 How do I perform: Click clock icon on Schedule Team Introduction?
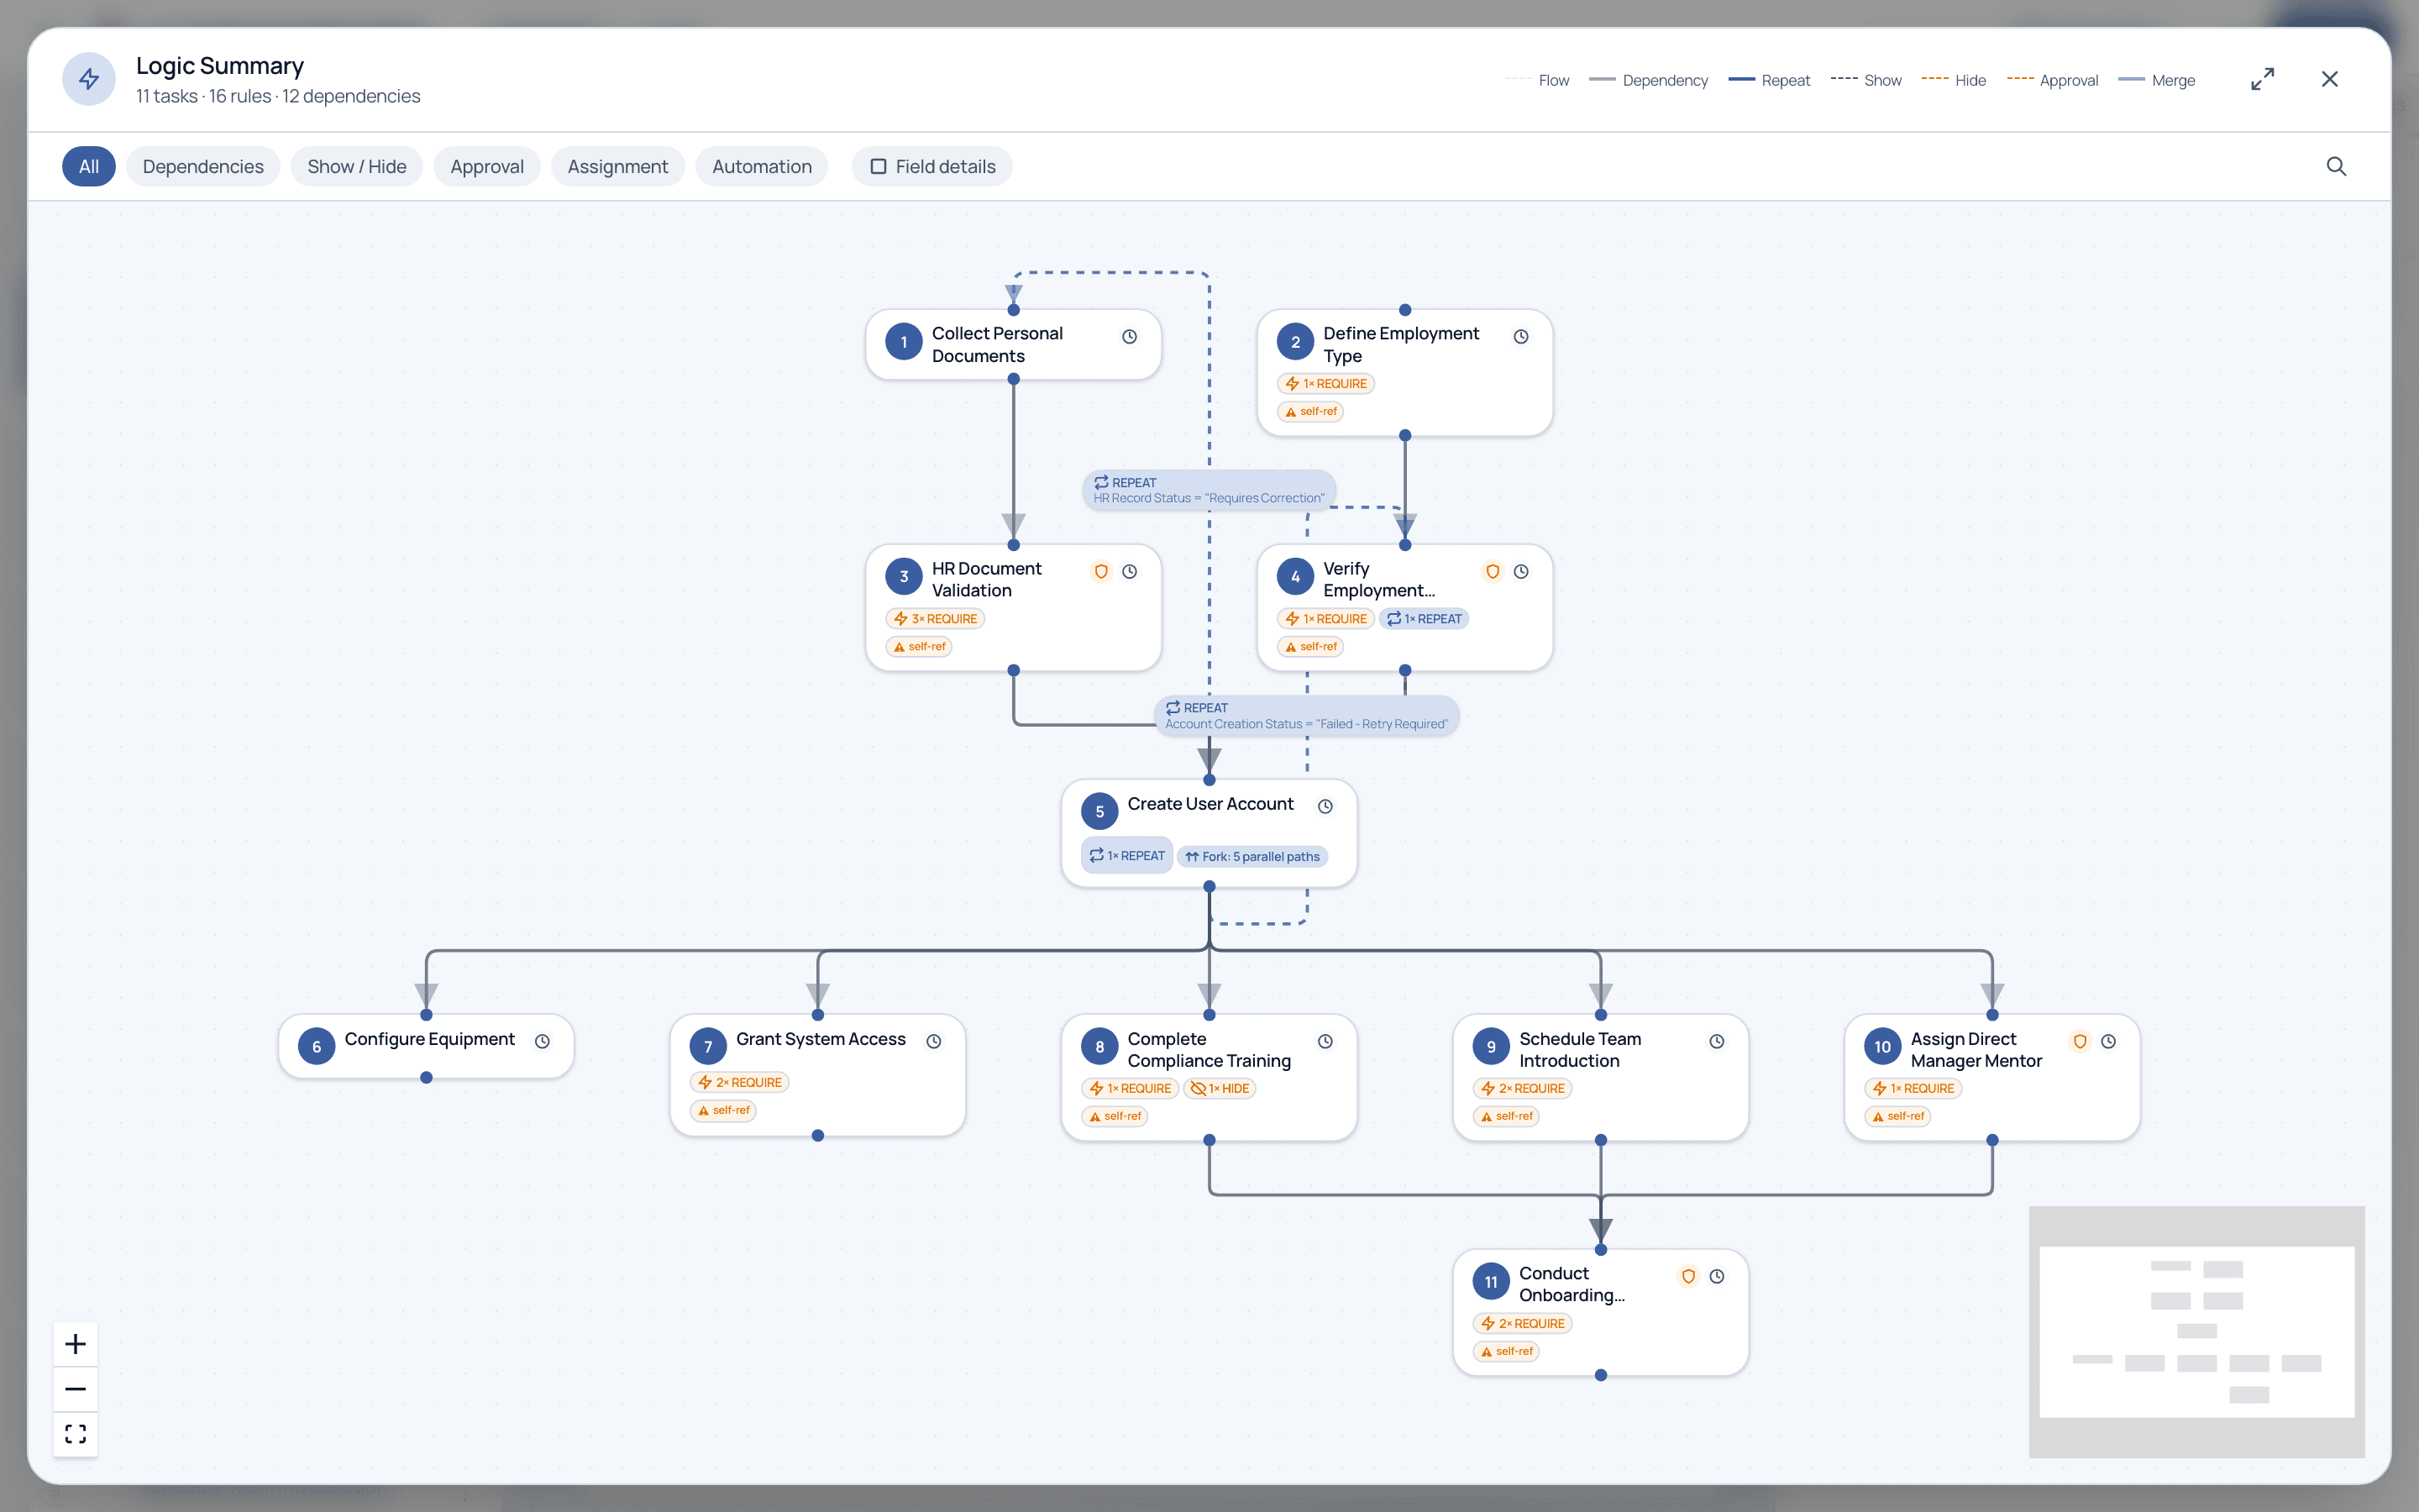click(1716, 1041)
